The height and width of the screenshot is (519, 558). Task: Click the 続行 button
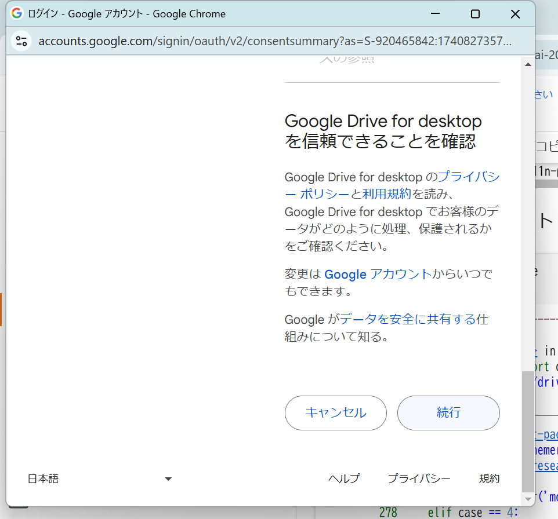click(x=448, y=413)
